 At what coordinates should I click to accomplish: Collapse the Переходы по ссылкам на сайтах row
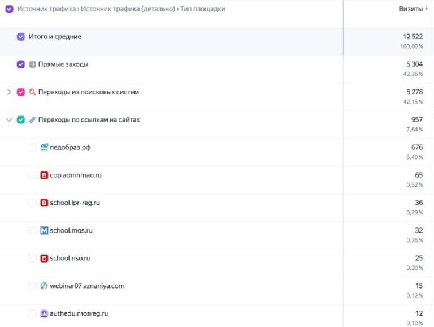click(x=9, y=120)
